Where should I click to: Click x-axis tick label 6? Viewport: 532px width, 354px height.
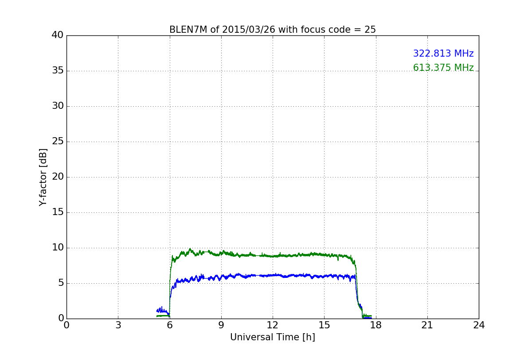tap(169, 325)
